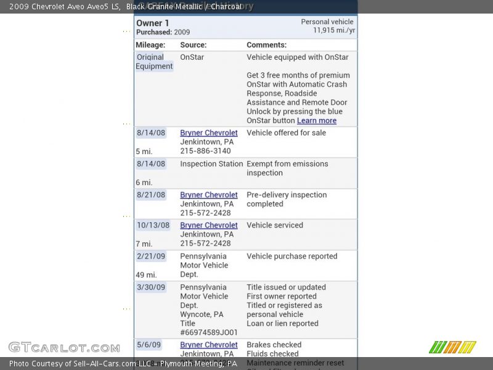493x370 pixels.
Task: Click the Comments: column header
Action: click(267, 45)
